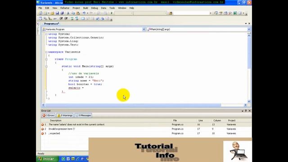Click the Display Word Completion icon
The width and height of the screenshot is (288, 162).
55,18
